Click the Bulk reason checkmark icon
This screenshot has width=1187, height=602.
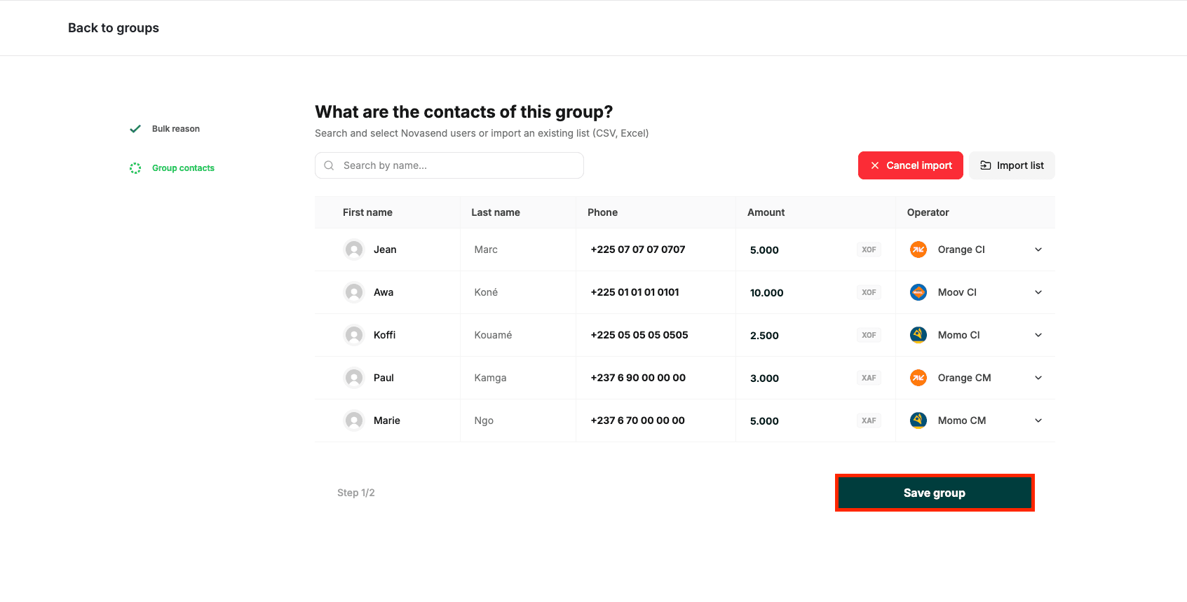[x=135, y=129]
